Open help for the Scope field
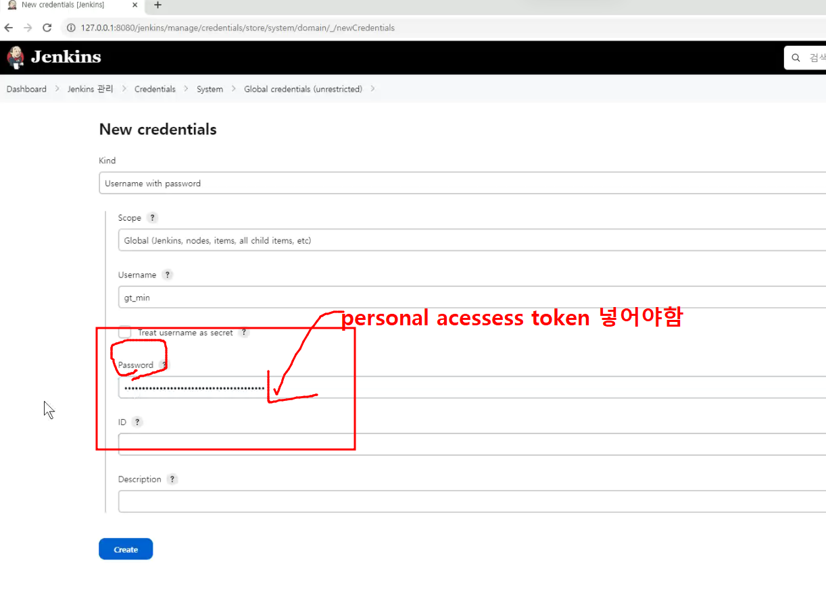The height and width of the screenshot is (602, 826). [152, 218]
